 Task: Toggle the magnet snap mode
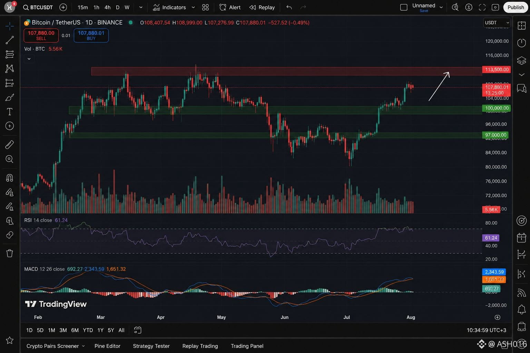pyautogui.click(x=10, y=178)
